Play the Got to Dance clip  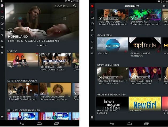coord(132,18)
